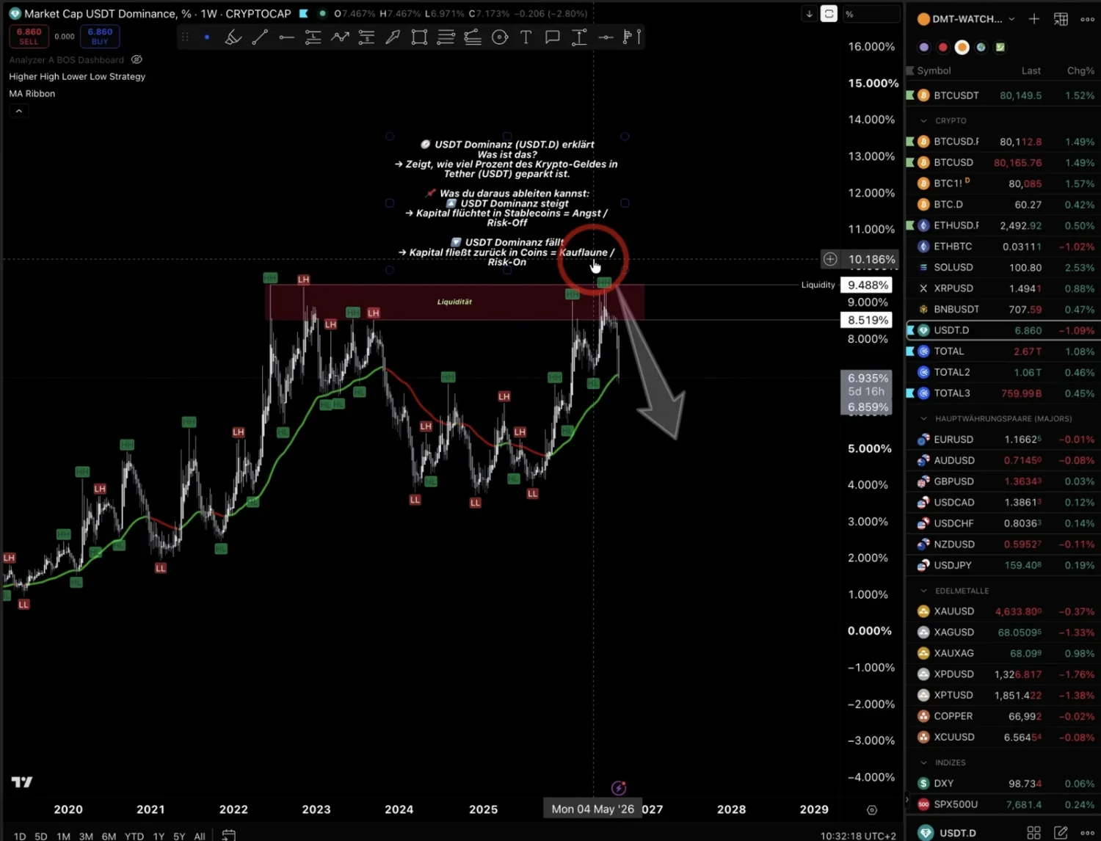Image resolution: width=1101 pixels, height=841 pixels.
Task: Switch the time range to All
Action: (x=200, y=836)
